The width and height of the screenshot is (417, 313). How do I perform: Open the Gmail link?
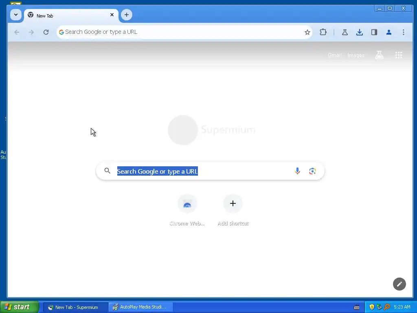click(335, 55)
